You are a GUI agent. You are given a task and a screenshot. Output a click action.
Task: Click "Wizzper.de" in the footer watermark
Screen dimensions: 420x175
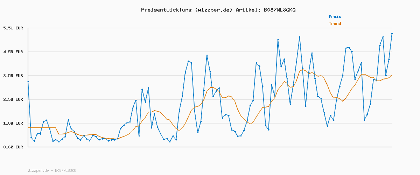pos(38,170)
